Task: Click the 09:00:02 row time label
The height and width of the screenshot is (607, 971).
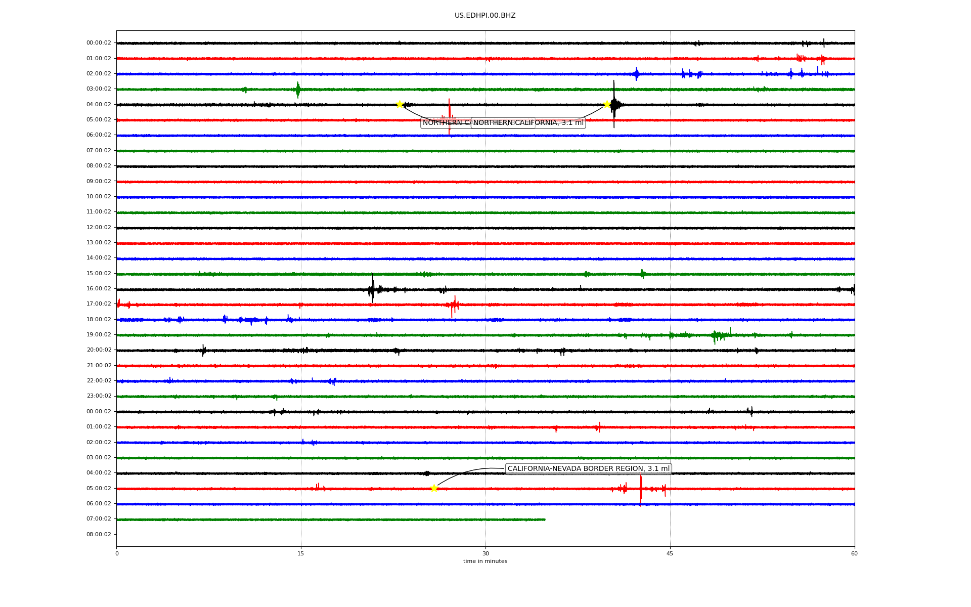Action: 99,182
